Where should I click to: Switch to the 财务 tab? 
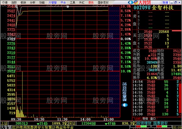pyautogui.click(x=145, y=119)
